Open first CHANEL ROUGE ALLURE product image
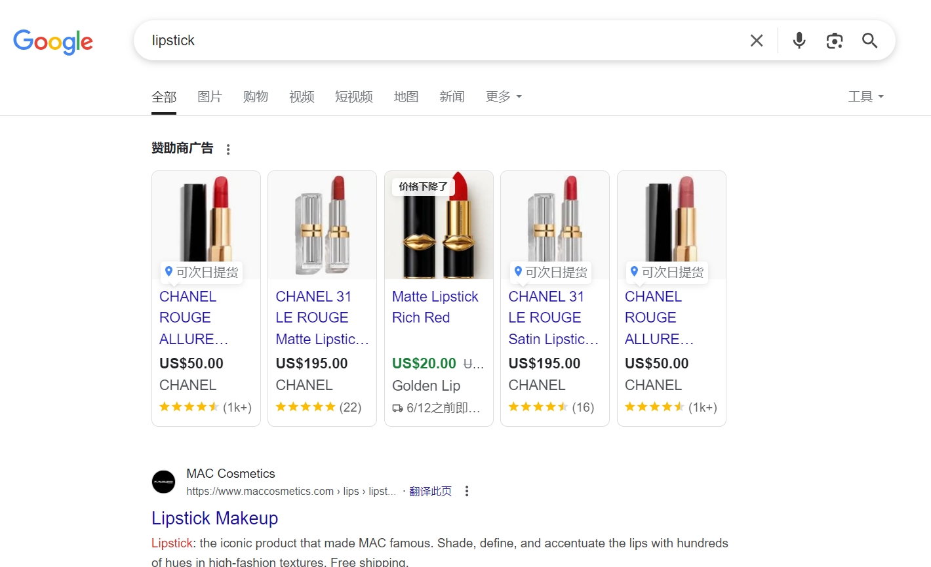The image size is (931, 567). [206, 225]
